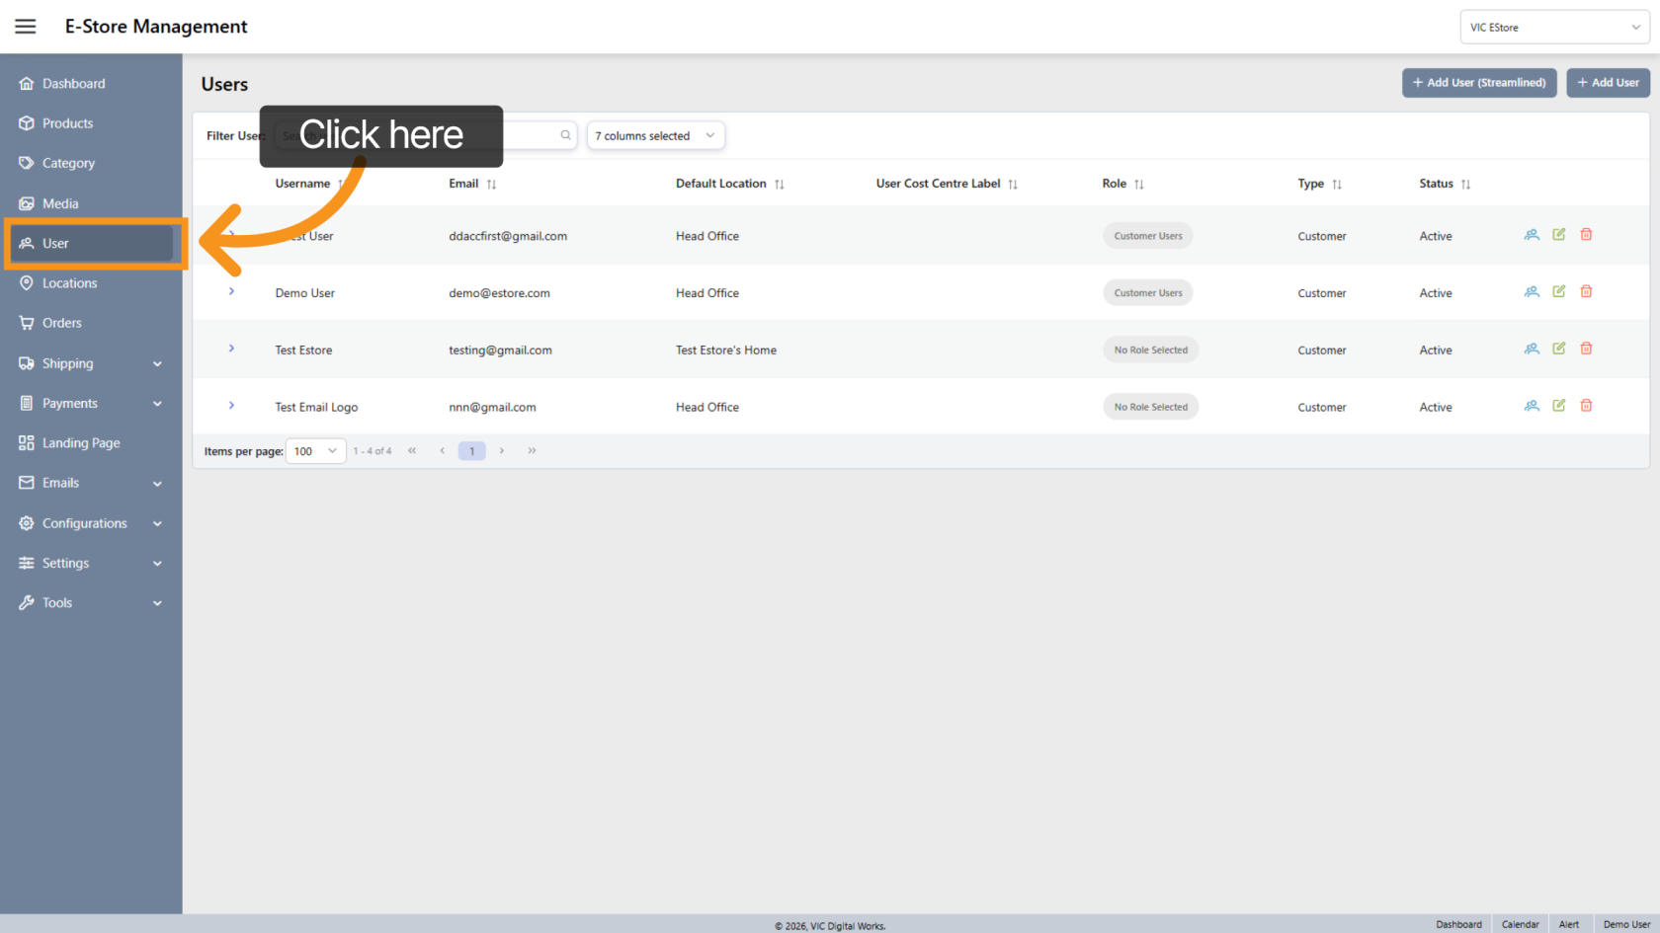Open Products in the sidebar

point(67,123)
